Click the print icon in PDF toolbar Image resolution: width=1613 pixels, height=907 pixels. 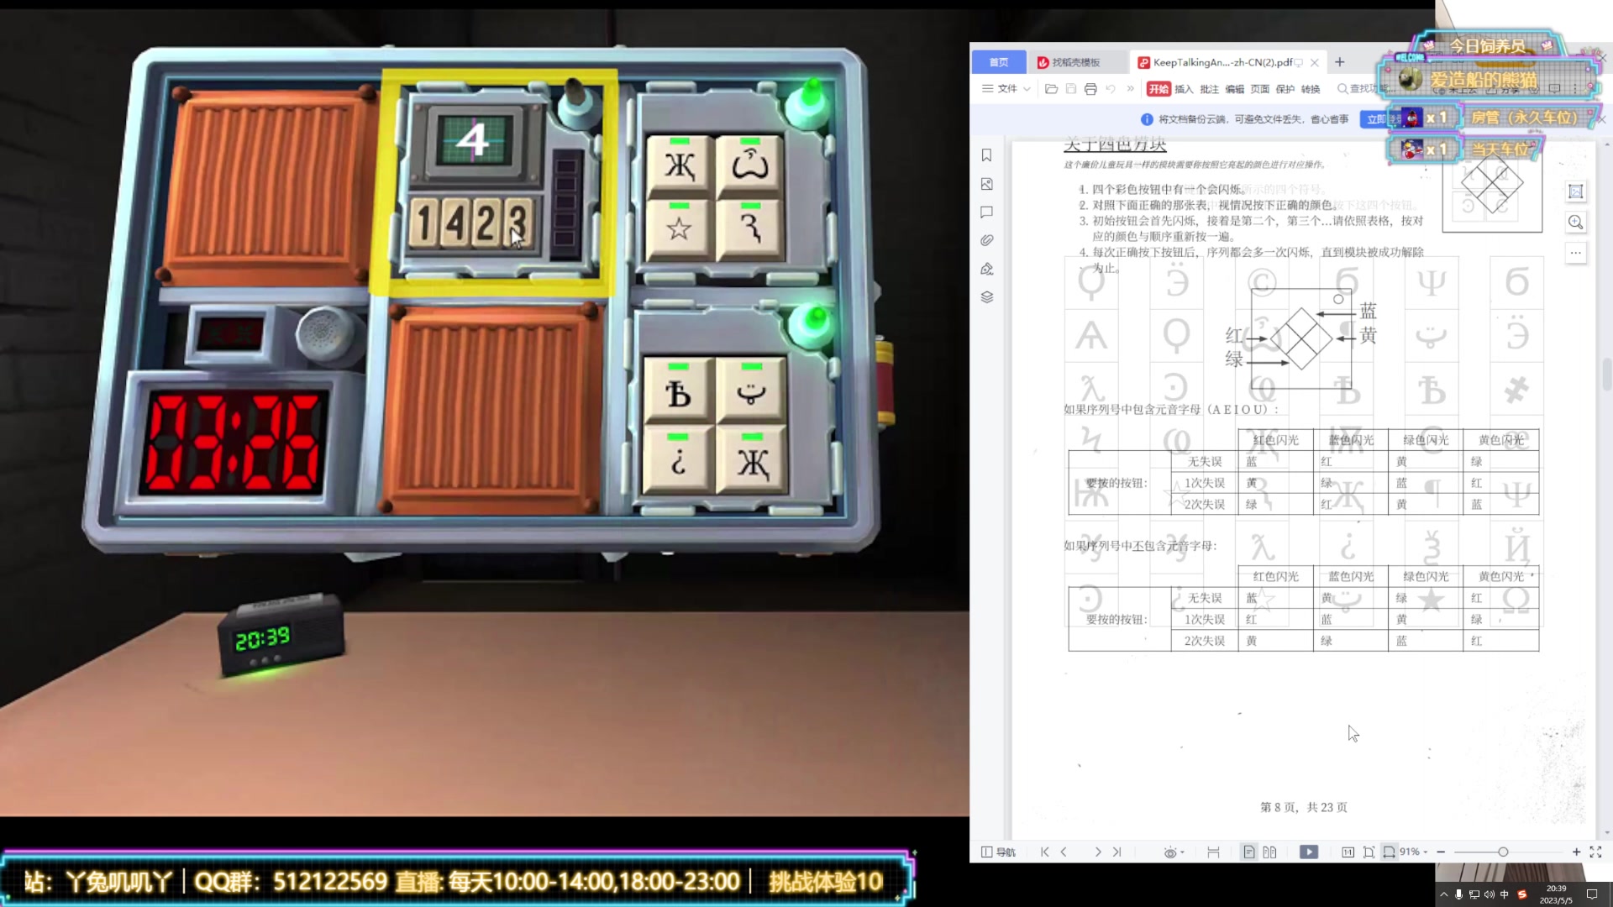pyautogui.click(x=1090, y=89)
